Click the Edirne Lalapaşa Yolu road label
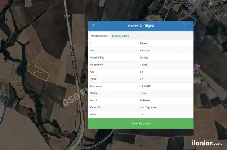The height and width of the screenshot is (150, 227). (x=90, y=145)
